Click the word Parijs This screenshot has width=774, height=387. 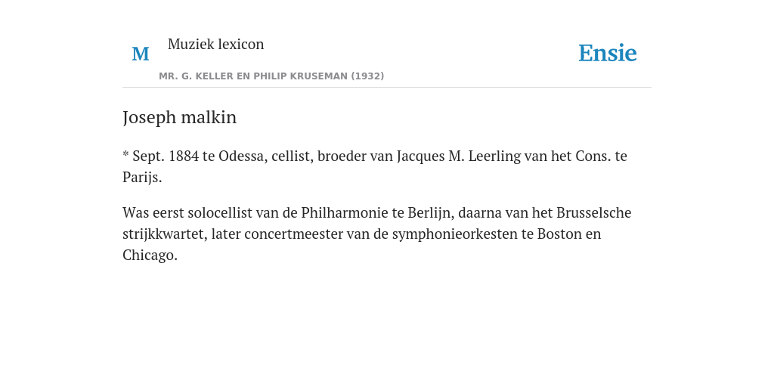pyautogui.click(x=142, y=178)
